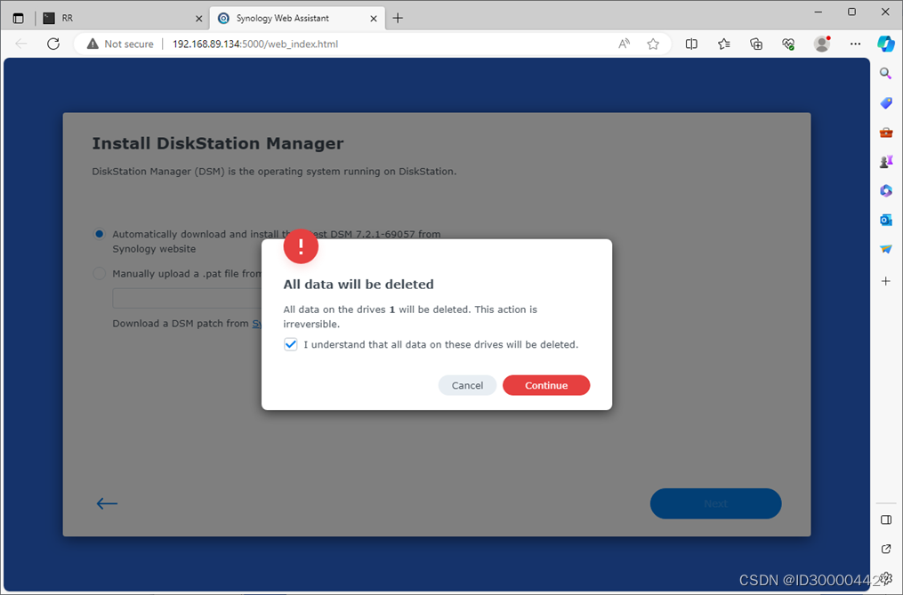Click the Not secure warning icon

point(93,44)
